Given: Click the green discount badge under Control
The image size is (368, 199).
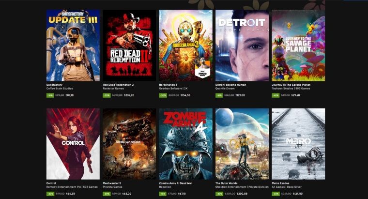Looking at the screenshot, I should 50,194.
